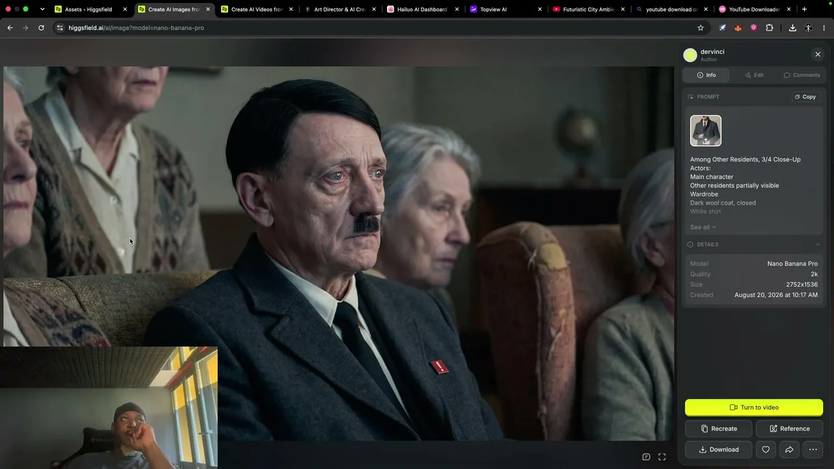Switch to the Create AI Videos tab
834x469 pixels.
[x=257, y=9]
